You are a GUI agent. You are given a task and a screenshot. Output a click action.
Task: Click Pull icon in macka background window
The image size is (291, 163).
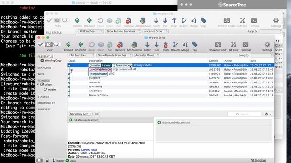(x=165, y=20)
